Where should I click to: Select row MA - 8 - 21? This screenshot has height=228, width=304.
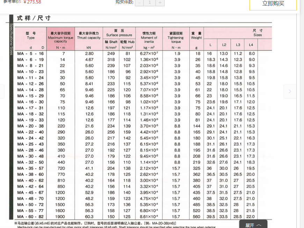click(143, 66)
